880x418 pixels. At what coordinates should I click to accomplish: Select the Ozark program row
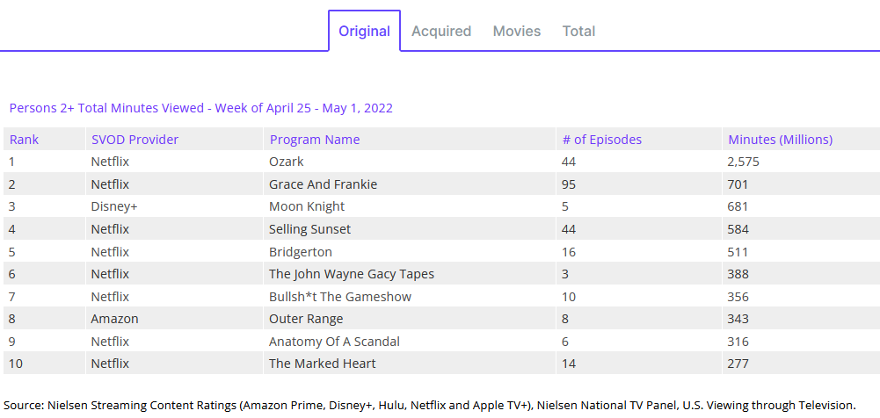[286, 162]
